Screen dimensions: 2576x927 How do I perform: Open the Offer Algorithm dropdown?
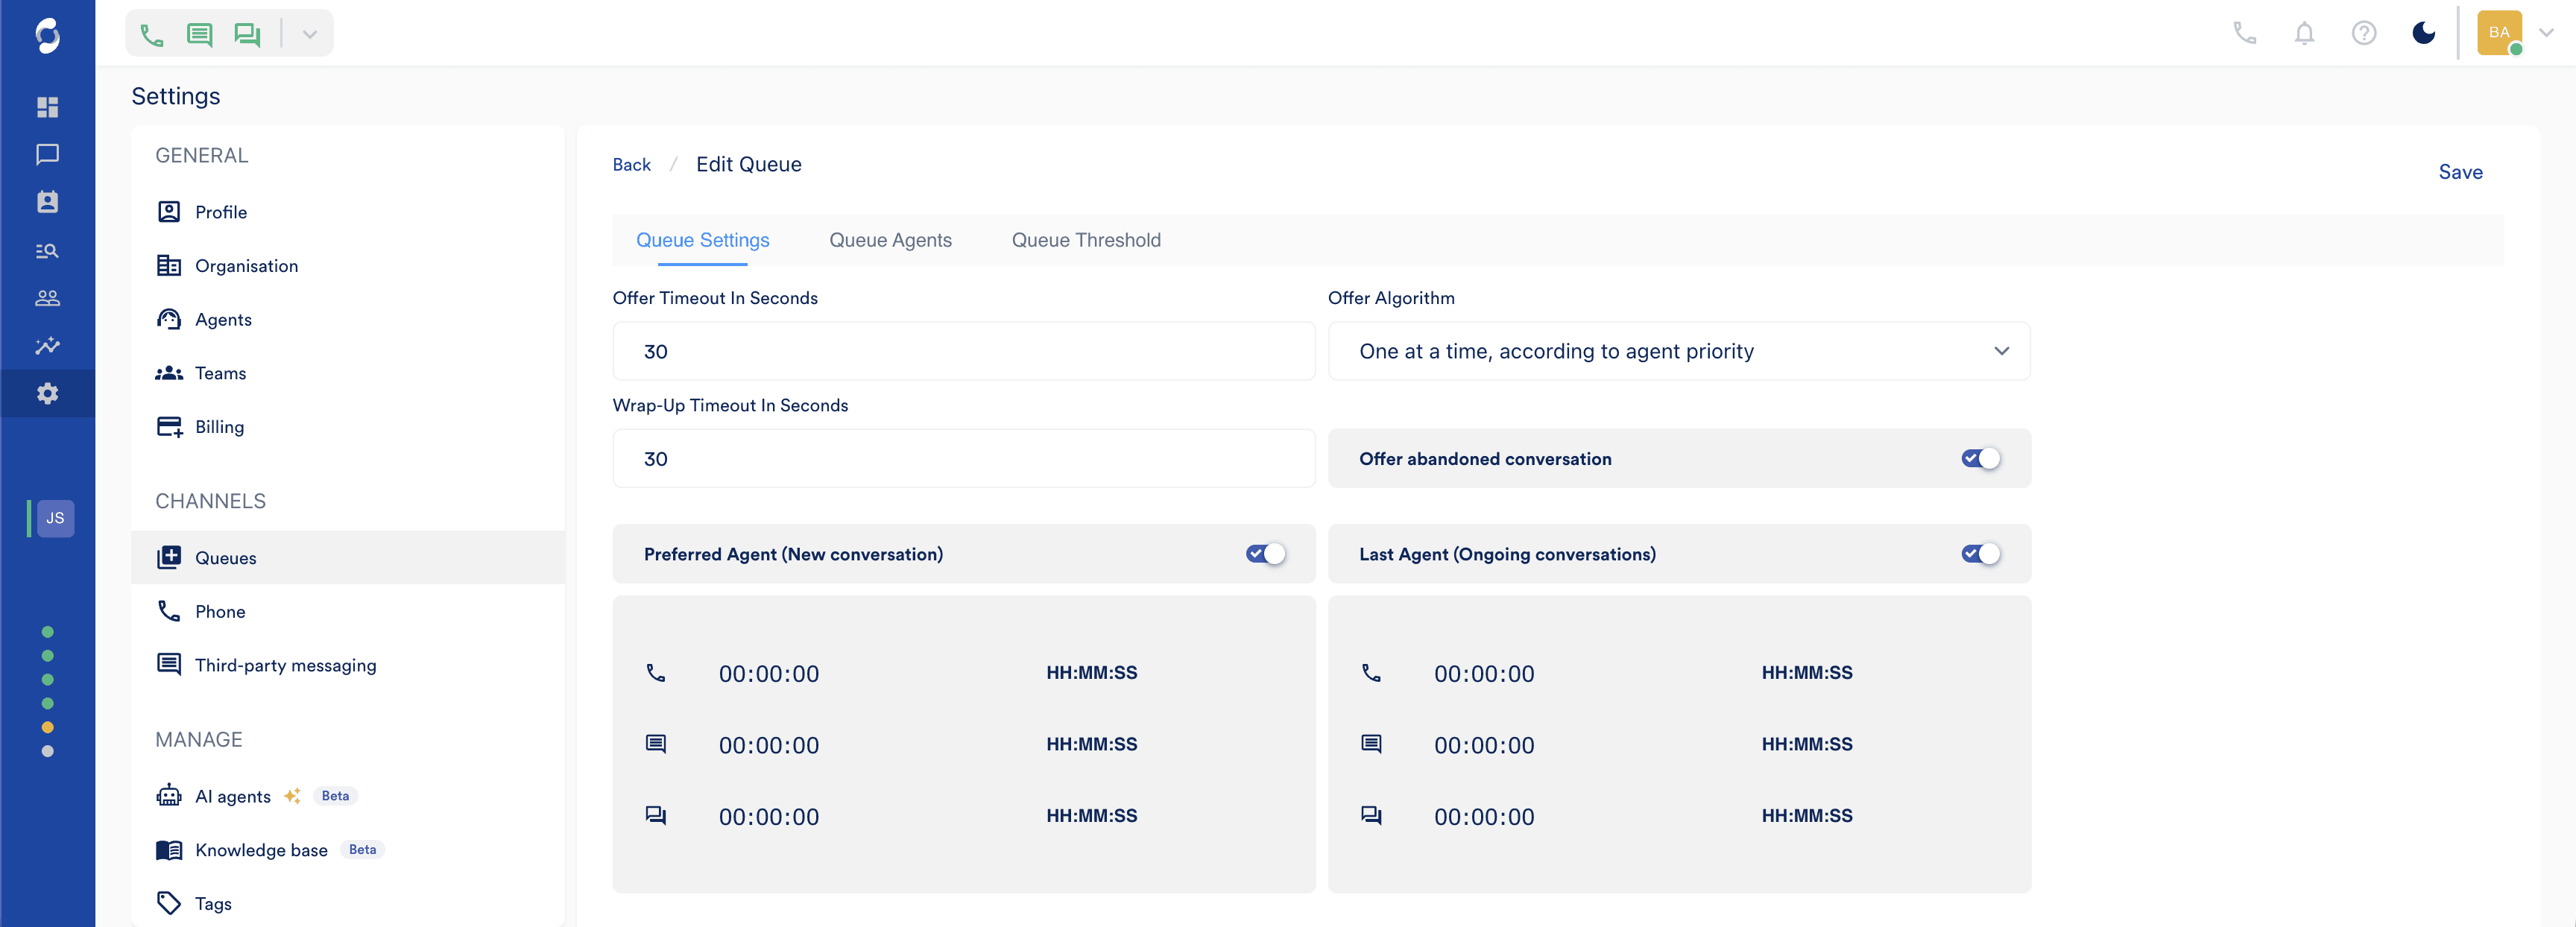point(1678,351)
